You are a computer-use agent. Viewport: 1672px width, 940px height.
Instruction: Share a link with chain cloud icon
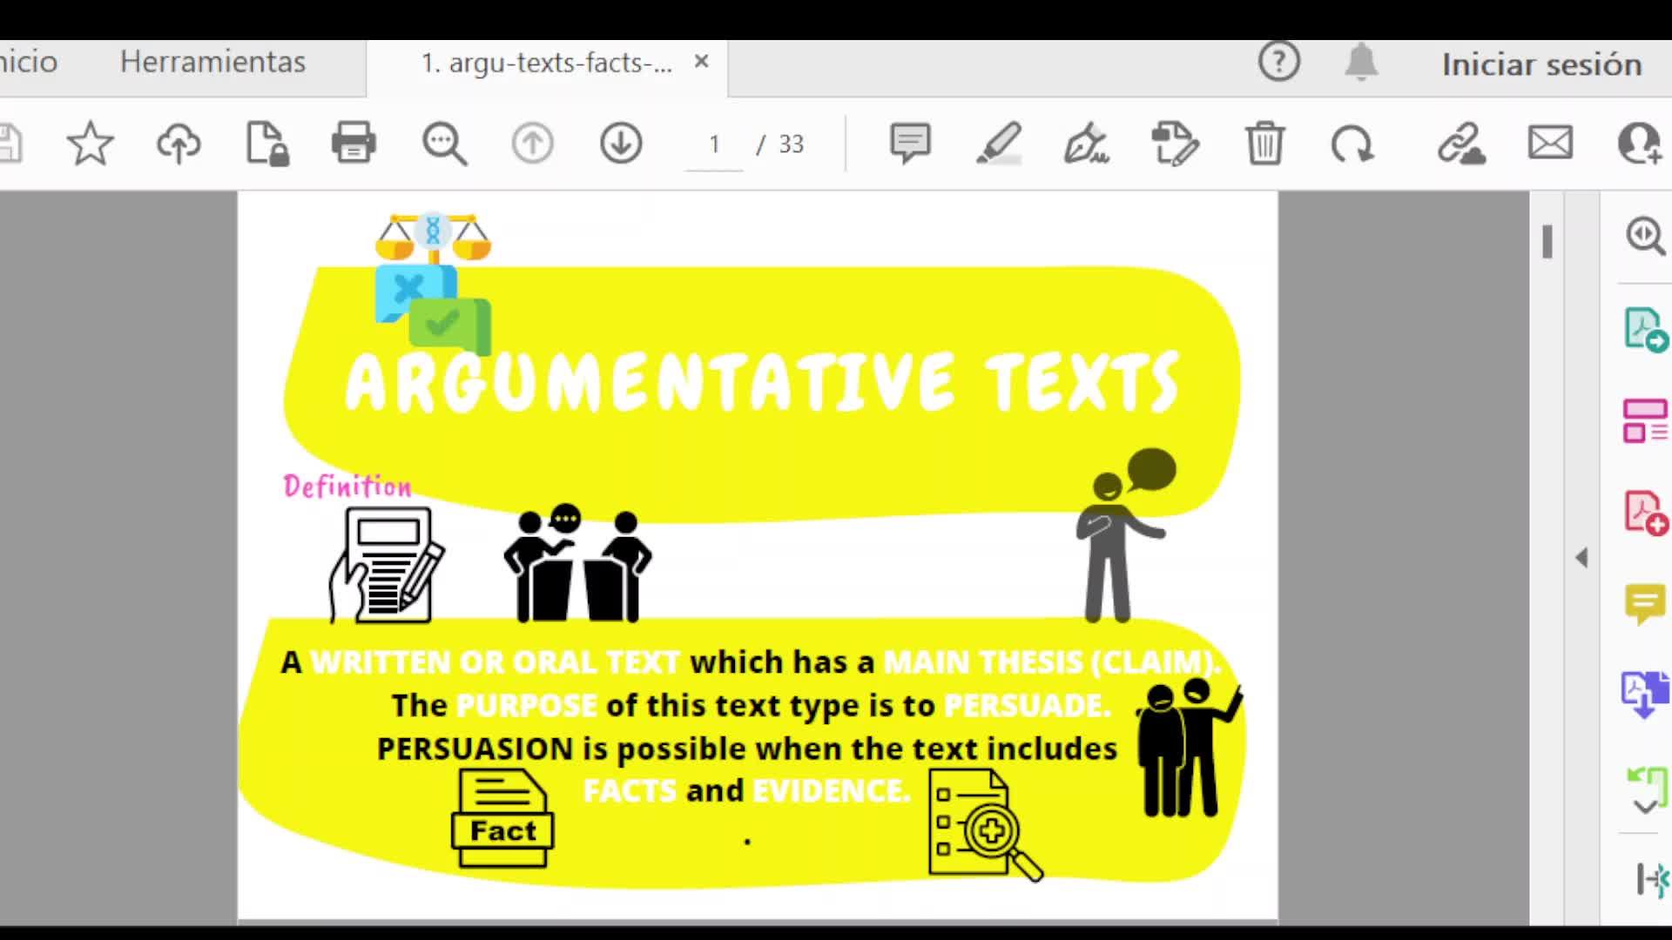[1461, 144]
